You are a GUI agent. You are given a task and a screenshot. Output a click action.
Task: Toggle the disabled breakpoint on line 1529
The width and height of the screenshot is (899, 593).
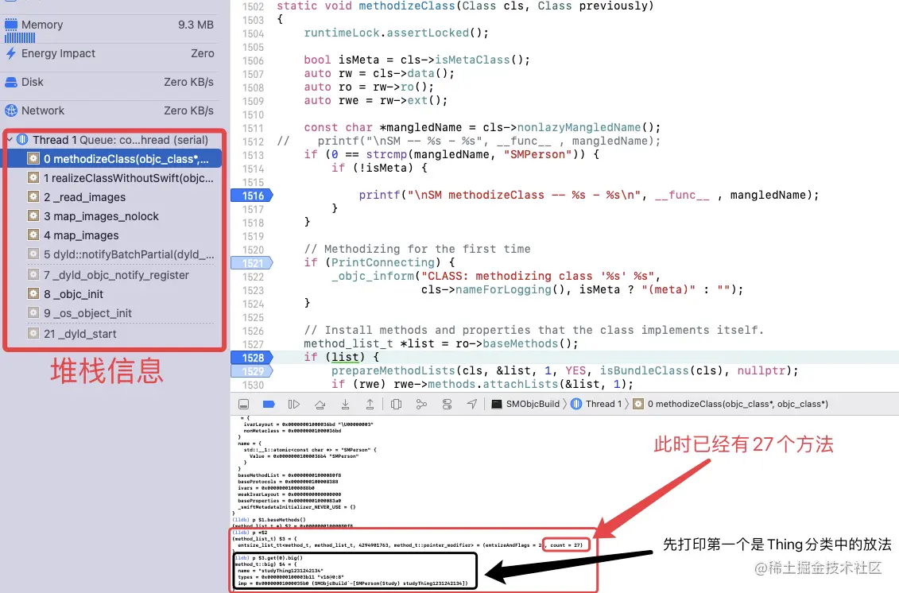click(252, 371)
